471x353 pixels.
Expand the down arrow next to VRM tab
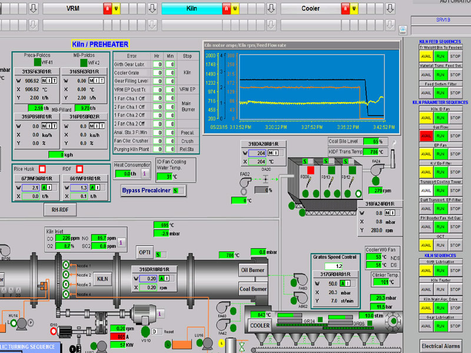[152, 9]
